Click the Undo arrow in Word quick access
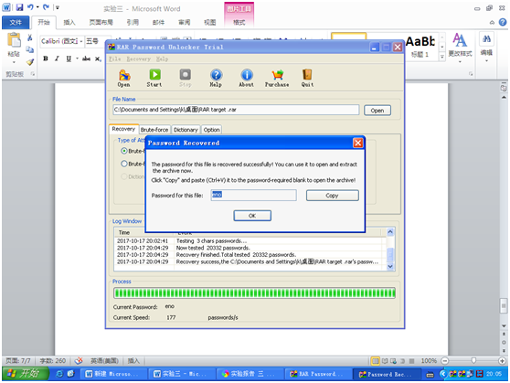The image size is (510, 383). pyautogui.click(x=30, y=7)
